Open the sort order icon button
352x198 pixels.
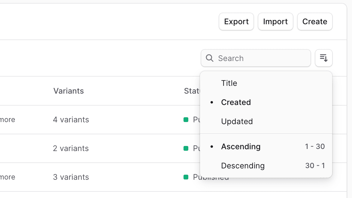[x=323, y=58]
